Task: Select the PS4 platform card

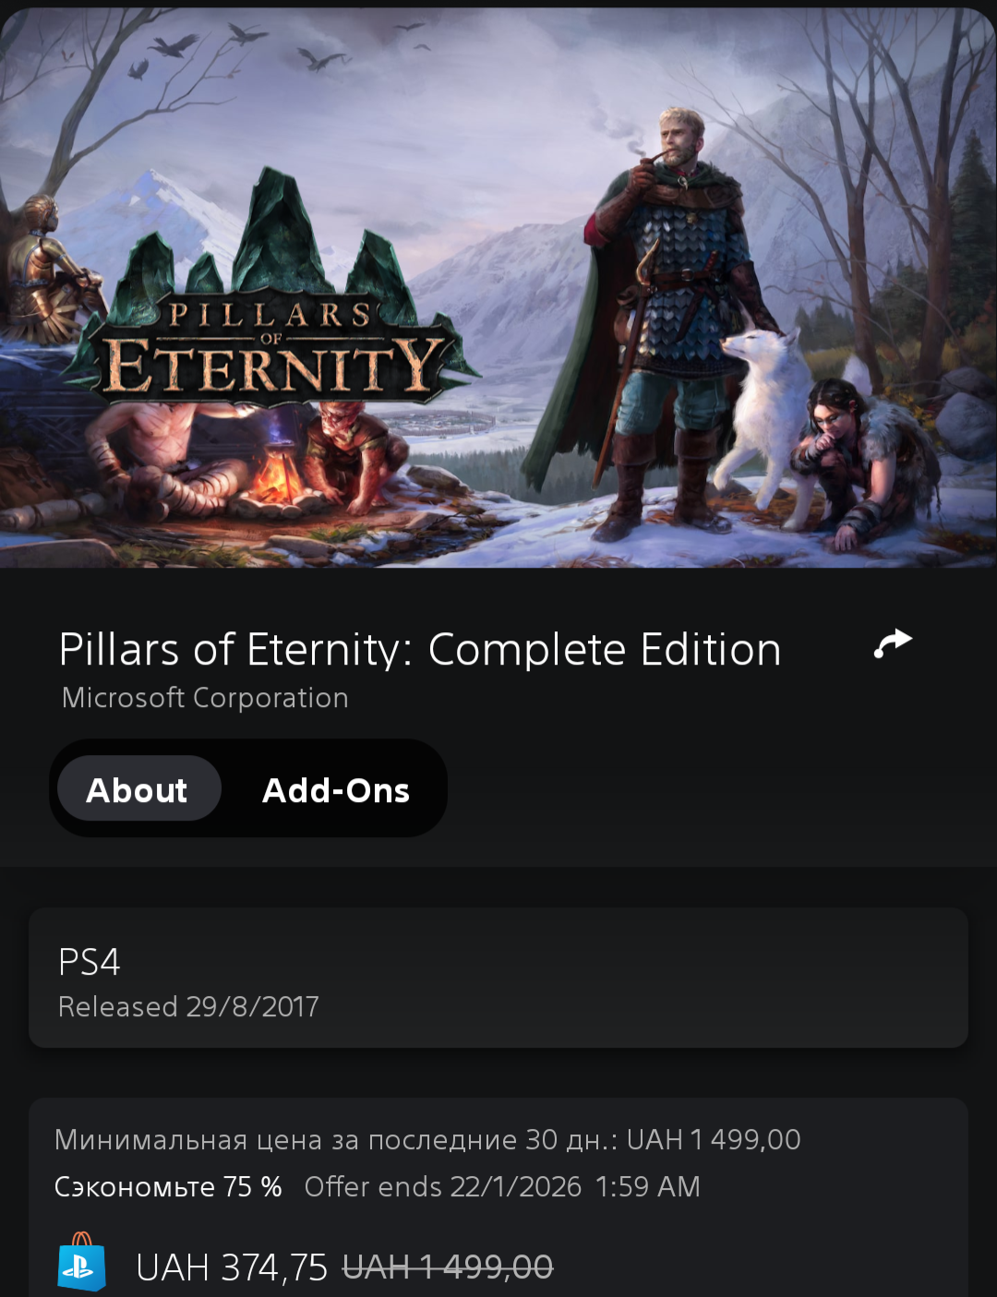Action: point(498,978)
